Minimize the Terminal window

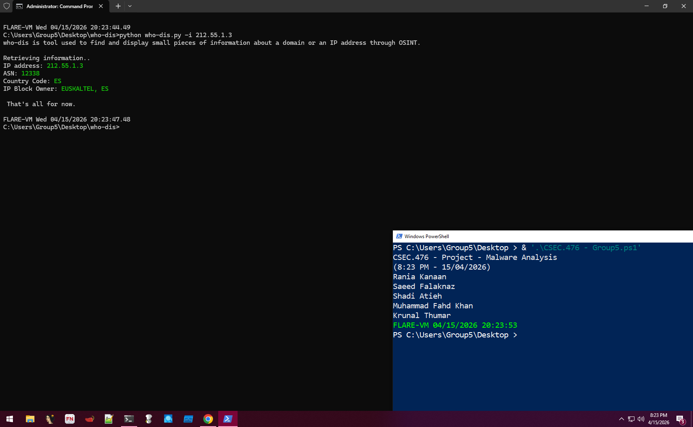(647, 6)
